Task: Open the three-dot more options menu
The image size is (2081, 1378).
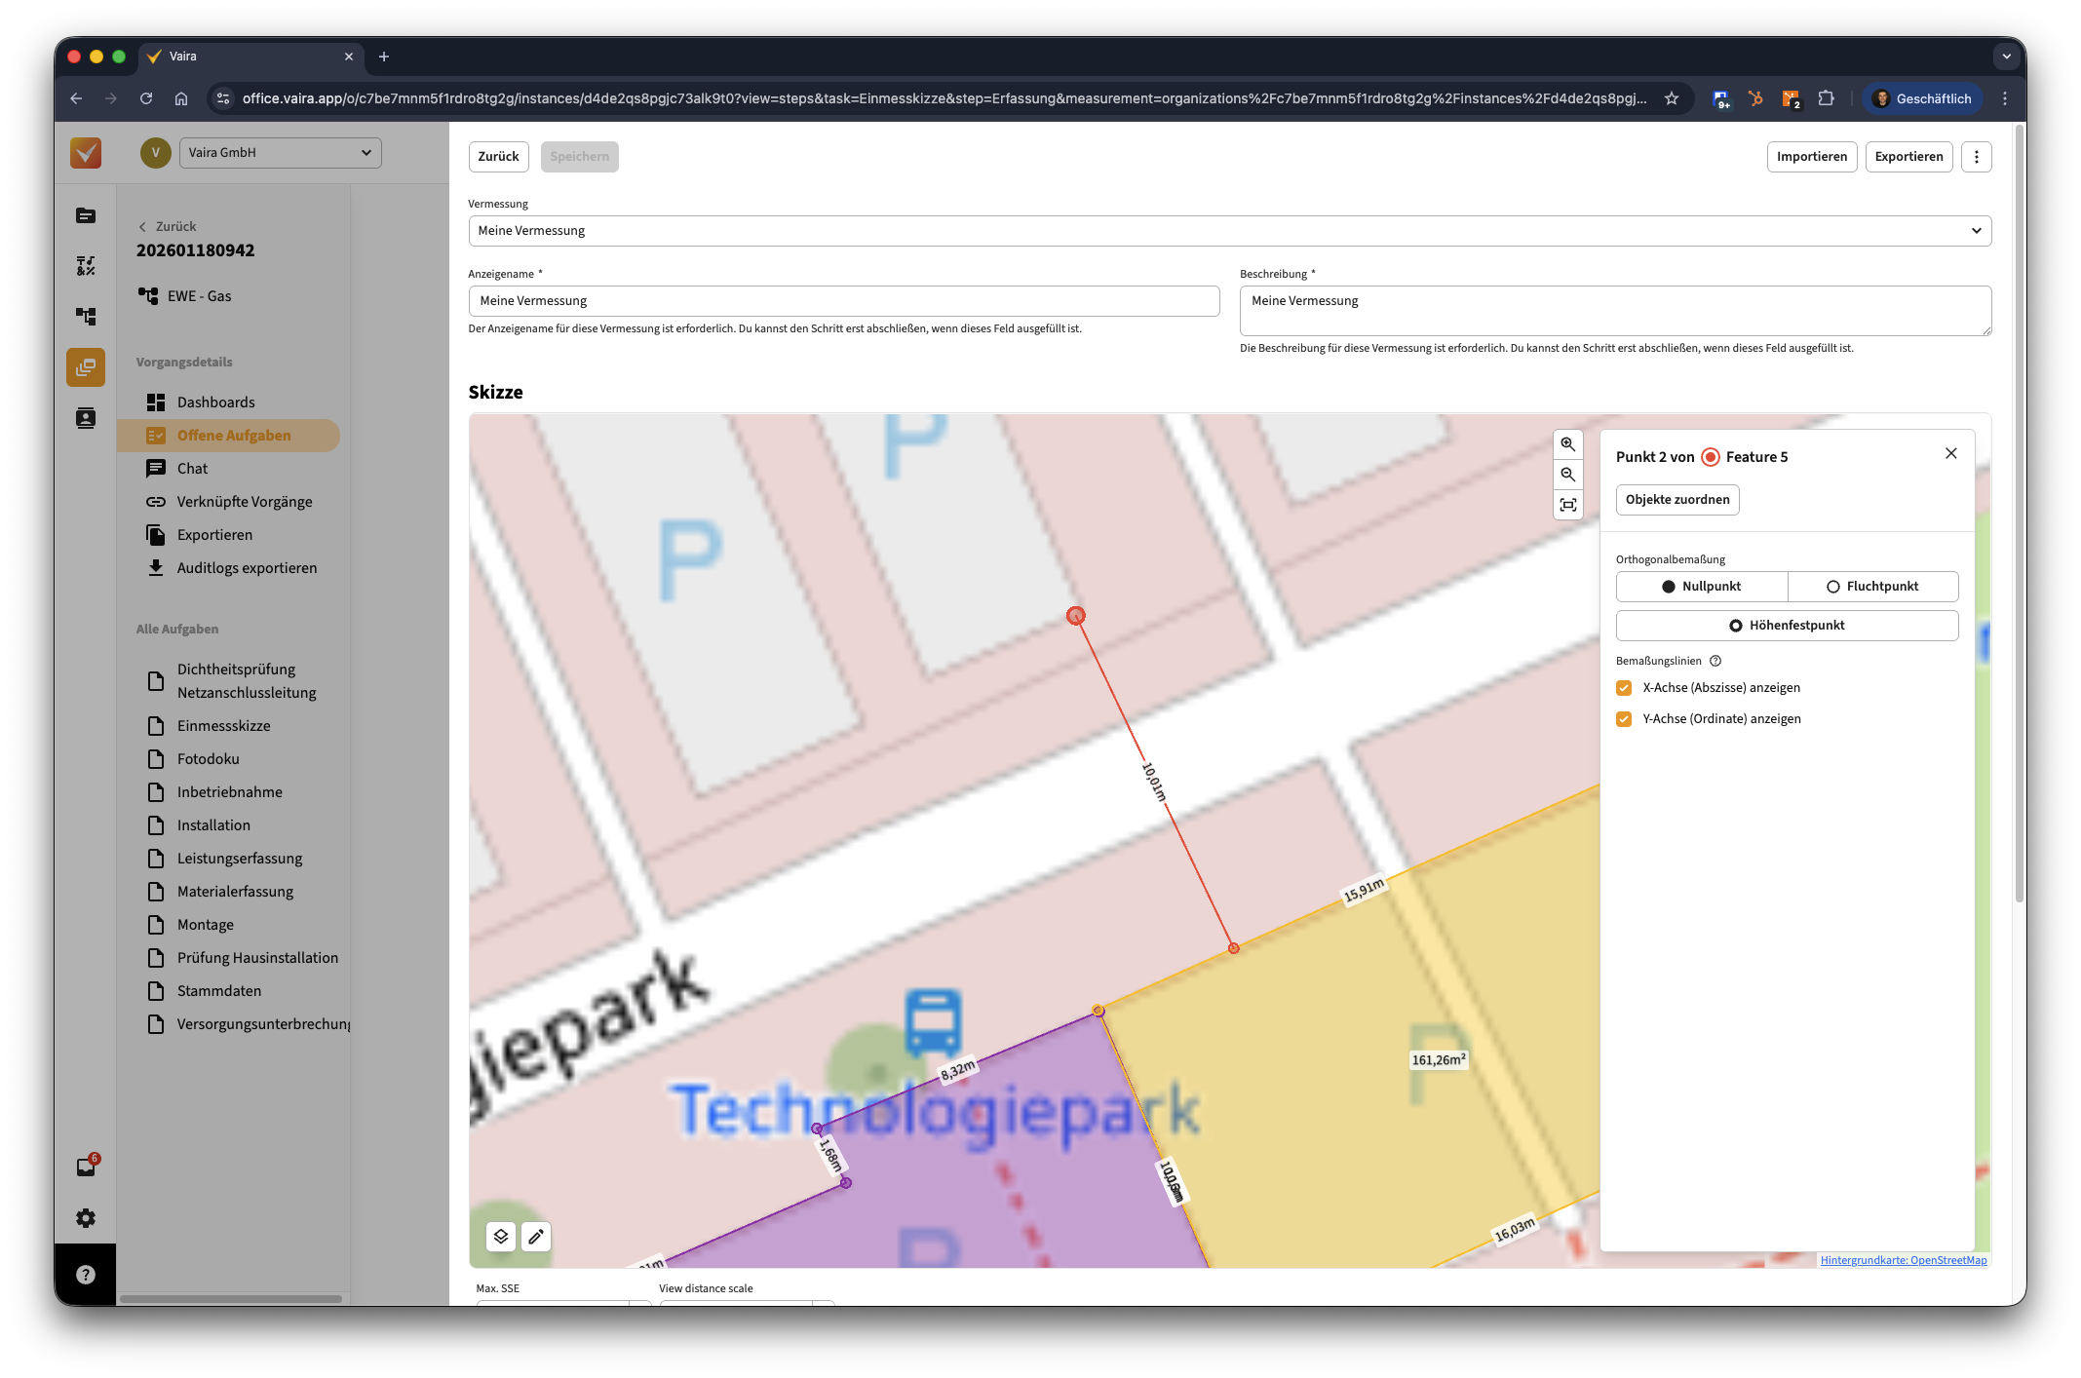Action: click(1976, 157)
